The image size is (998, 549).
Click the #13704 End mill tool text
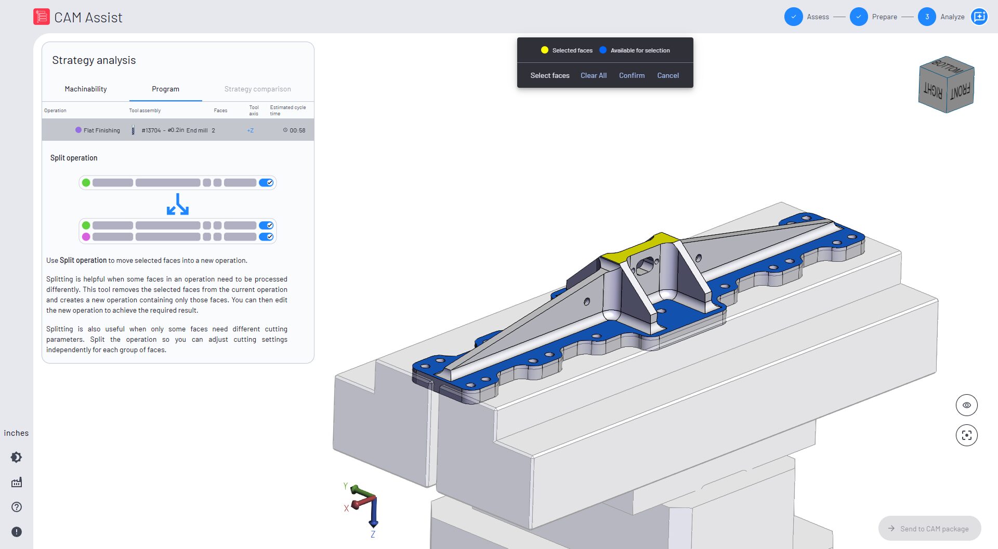point(175,130)
